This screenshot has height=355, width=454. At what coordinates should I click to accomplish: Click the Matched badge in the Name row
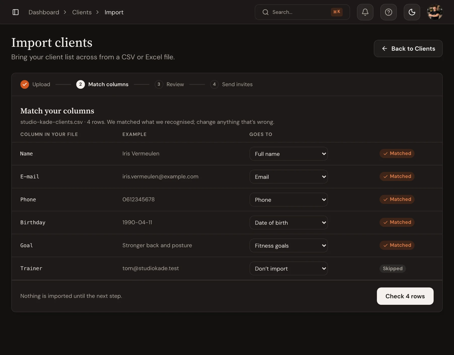pos(397,154)
